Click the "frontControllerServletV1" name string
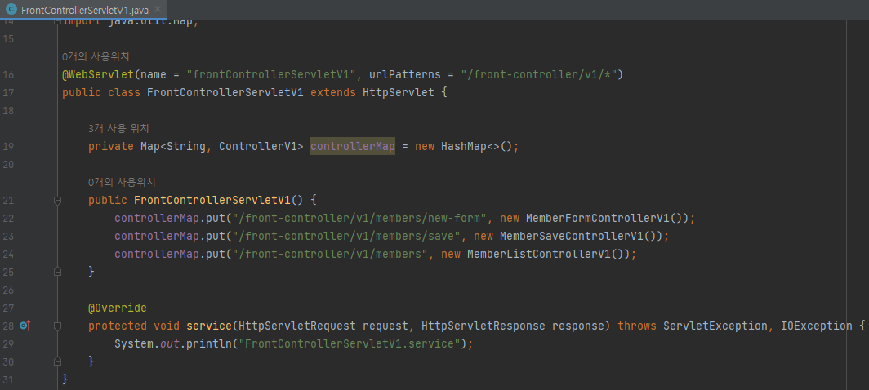The width and height of the screenshot is (869, 390). [271, 75]
